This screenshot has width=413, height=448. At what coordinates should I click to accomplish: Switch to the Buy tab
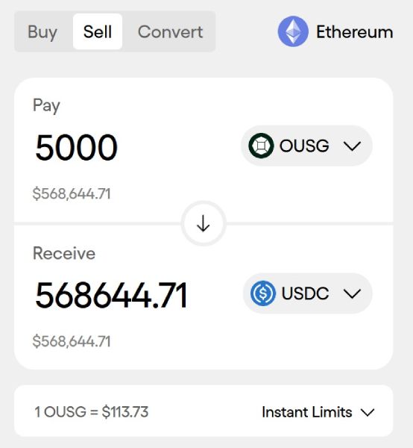[x=42, y=31]
